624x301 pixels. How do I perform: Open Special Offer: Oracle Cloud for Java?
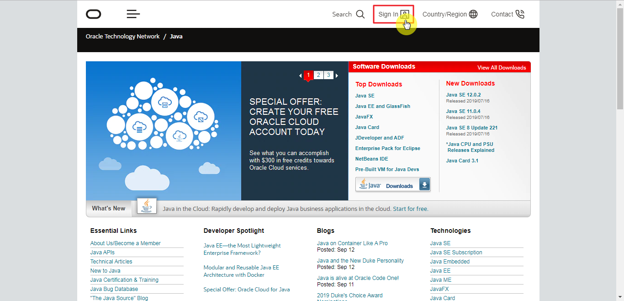(247, 290)
